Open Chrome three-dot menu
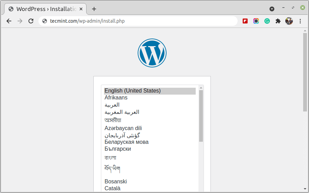Viewport: 309px width, 193px height. tap(300, 21)
